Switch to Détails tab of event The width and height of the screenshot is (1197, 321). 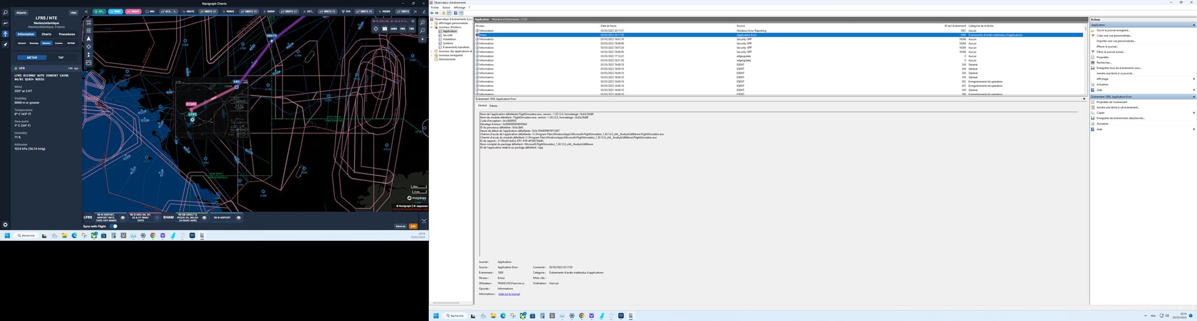pos(493,106)
